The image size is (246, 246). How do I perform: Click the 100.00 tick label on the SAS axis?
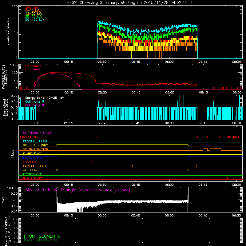pyautogui.click(x=12, y=188)
